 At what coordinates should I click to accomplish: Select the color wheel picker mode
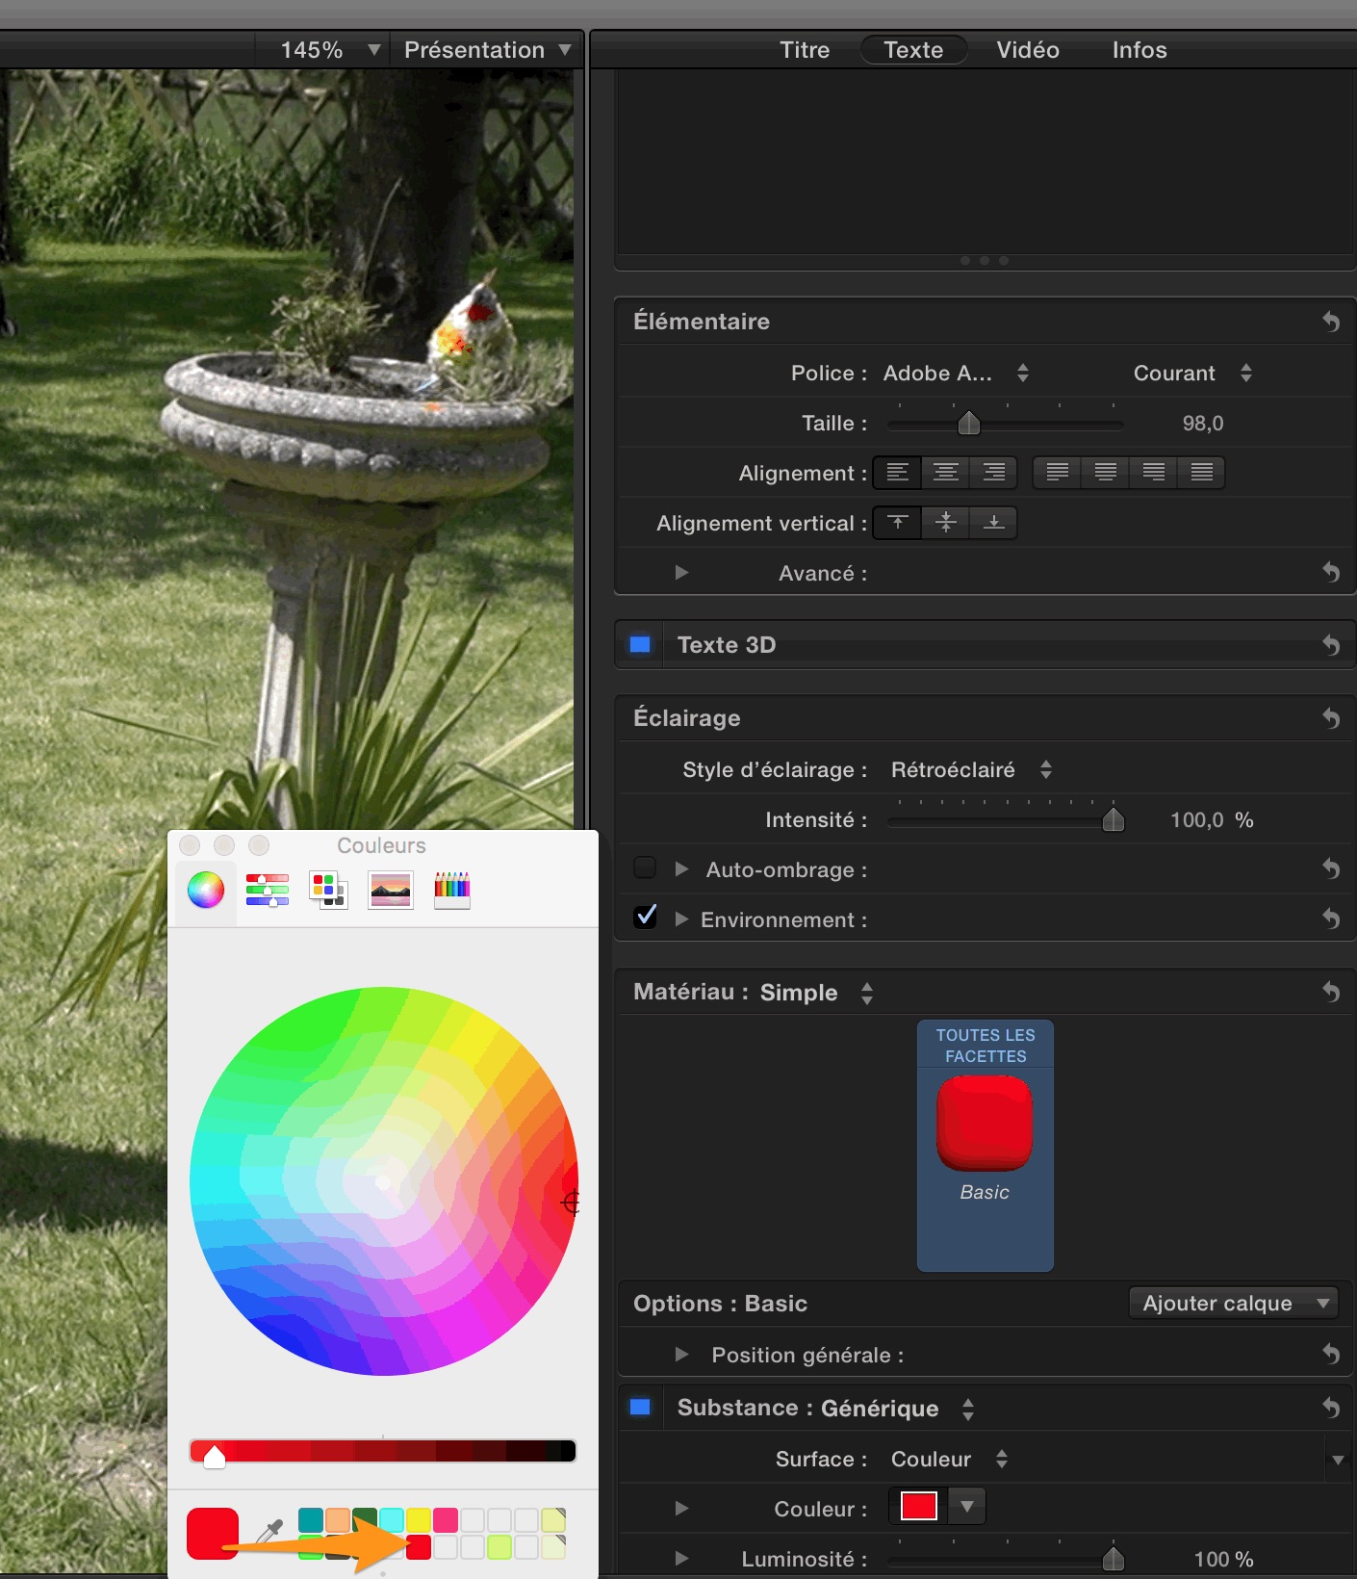[206, 891]
